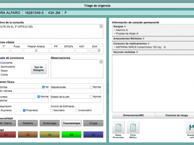Screen dimensions: 194x145
Task: Click patient age 43A 2M
Action: [54, 13]
